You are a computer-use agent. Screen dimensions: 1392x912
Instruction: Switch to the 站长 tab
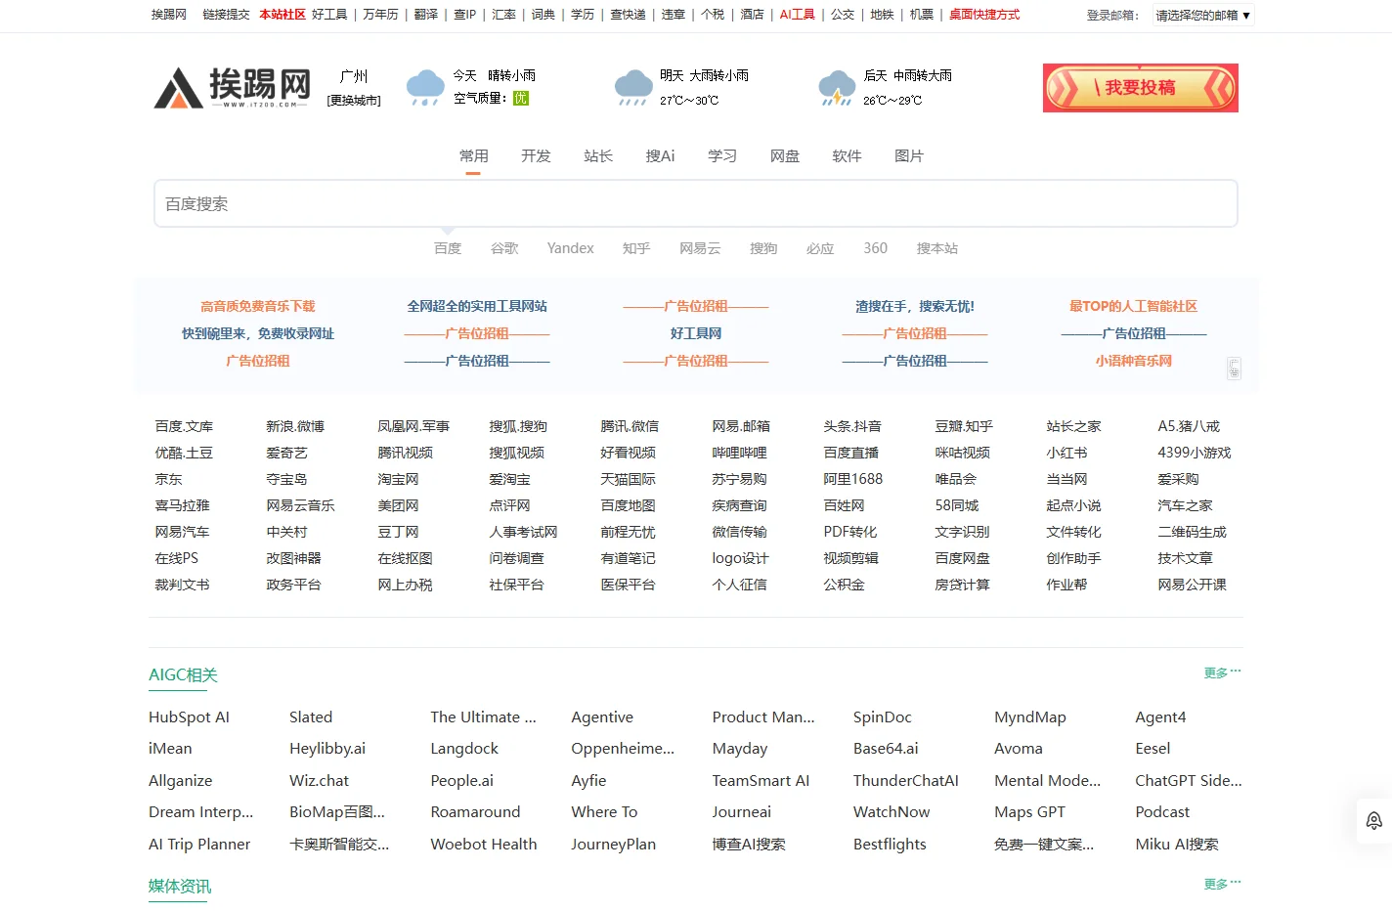pos(598,155)
